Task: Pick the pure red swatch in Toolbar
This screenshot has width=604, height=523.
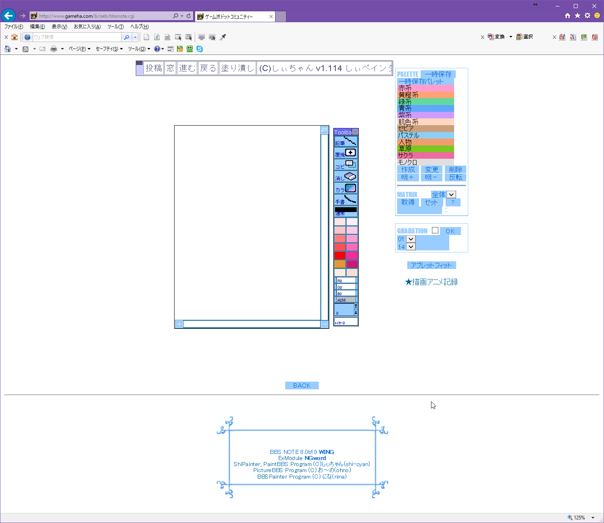Action: (x=340, y=256)
